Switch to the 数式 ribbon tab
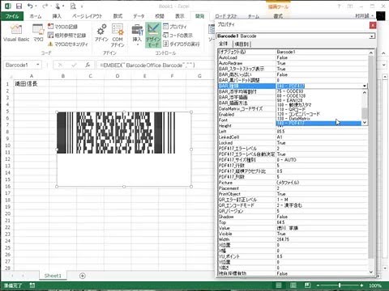 pyautogui.click(x=118, y=16)
